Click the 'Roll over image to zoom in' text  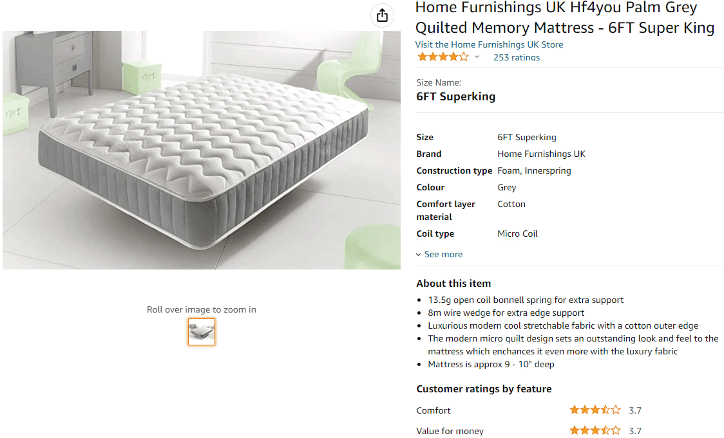[202, 309]
